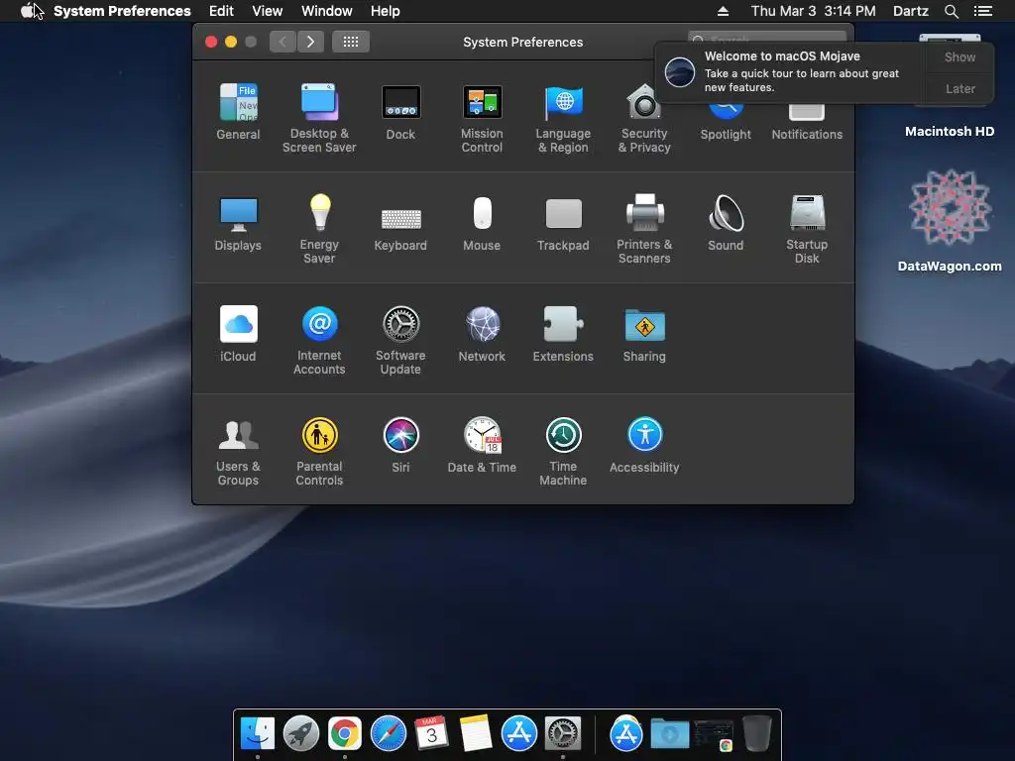Open the Trash in the Dock
The image size is (1015, 761).
pyautogui.click(x=756, y=734)
